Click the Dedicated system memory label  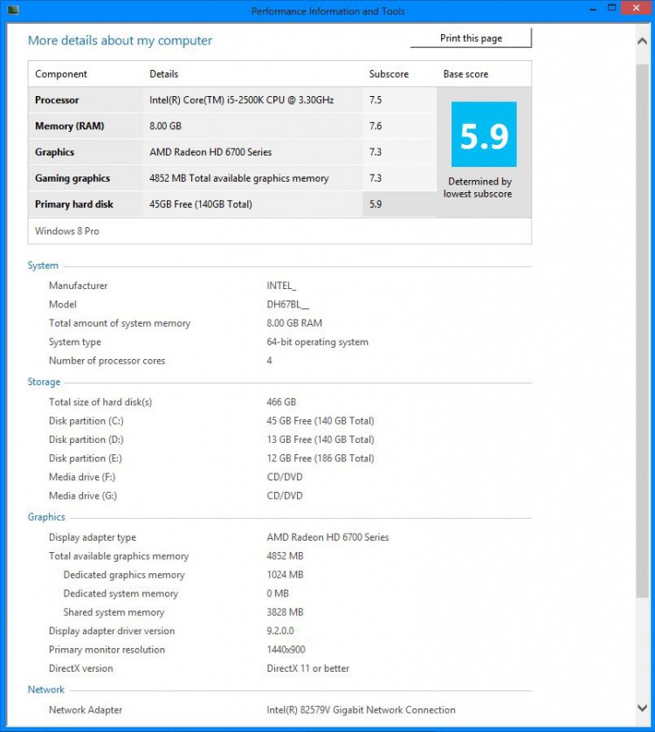121,594
